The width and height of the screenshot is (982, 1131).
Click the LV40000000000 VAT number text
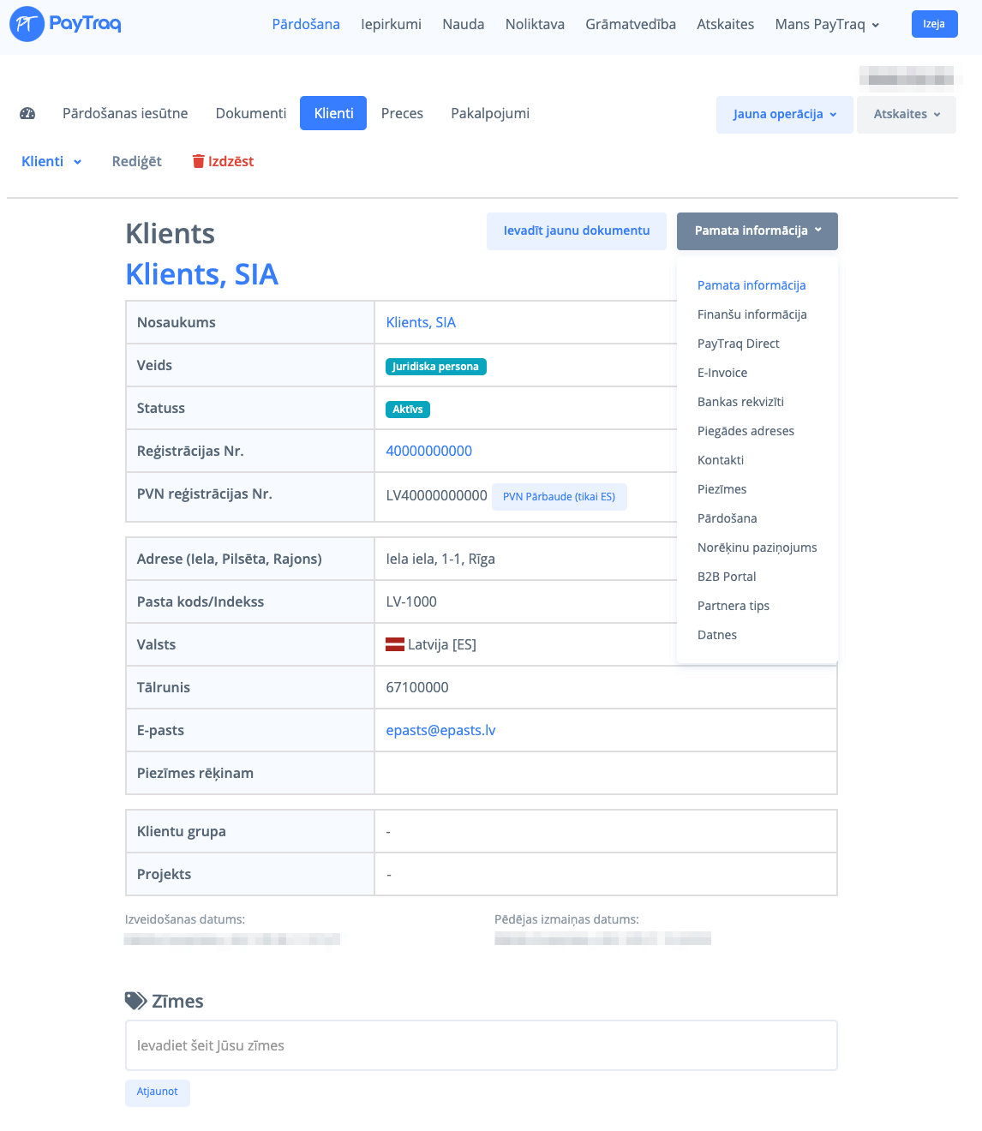click(x=436, y=495)
